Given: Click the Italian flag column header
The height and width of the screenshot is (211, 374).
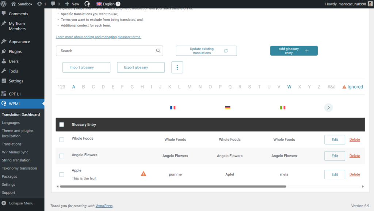Looking at the screenshot, I should [283, 108].
